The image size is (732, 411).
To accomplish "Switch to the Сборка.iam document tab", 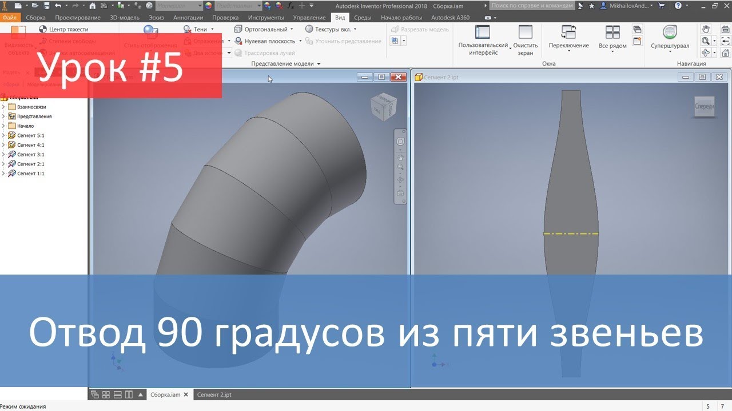I will [x=169, y=394].
